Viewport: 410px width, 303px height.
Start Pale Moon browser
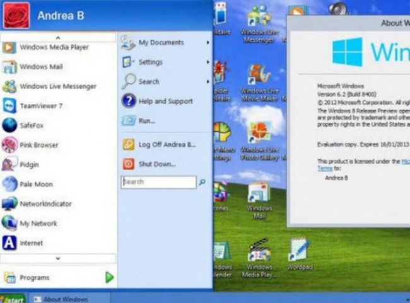click(36, 184)
